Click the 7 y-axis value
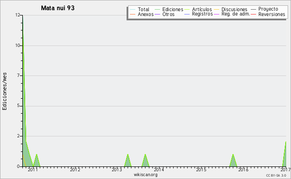The width and height of the screenshot is (291, 179). click(x=18, y=75)
